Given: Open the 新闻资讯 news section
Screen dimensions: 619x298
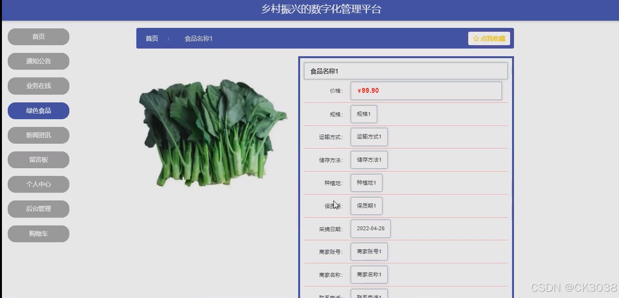Looking at the screenshot, I should tap(38, 135).
